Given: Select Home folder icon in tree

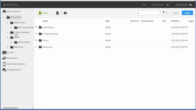Looking at the screenshot, I should [12, 37].
